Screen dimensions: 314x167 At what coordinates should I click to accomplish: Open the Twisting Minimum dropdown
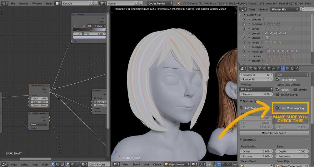[x=257, y=89]
